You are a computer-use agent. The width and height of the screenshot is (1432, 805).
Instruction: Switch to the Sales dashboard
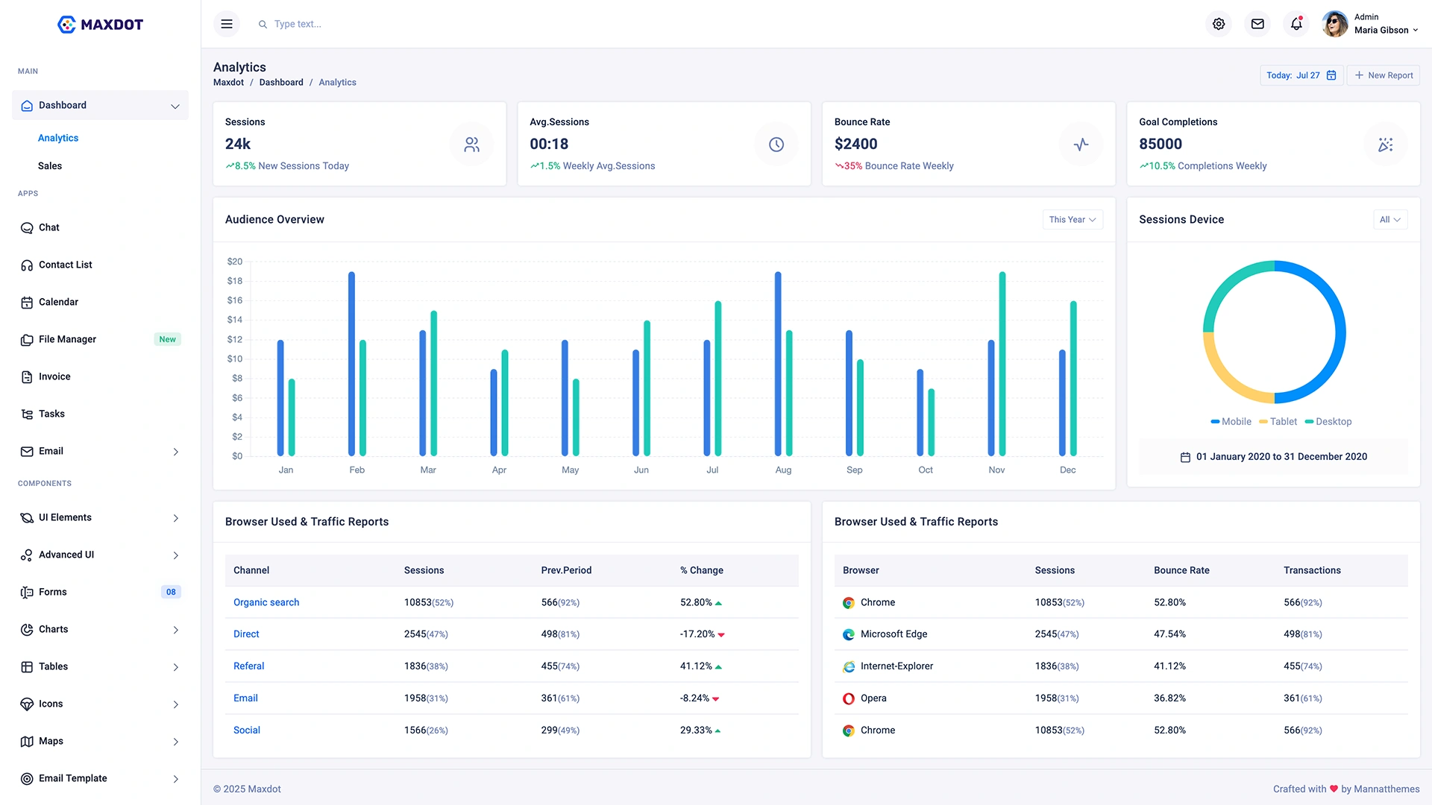pos(50,165)
